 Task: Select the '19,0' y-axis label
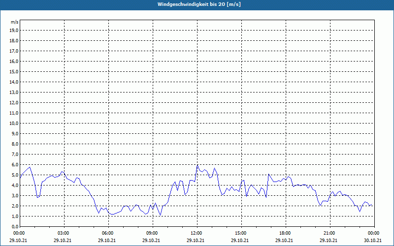14,31
